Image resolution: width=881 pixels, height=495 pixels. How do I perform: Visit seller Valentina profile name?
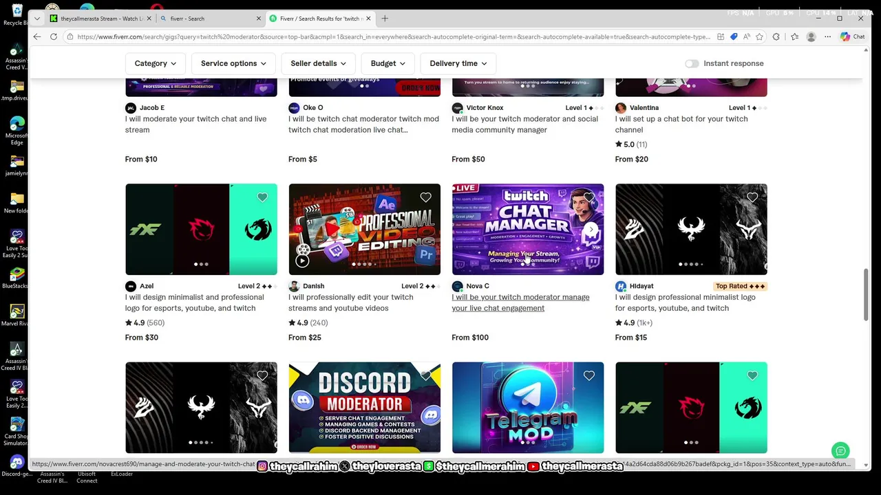[644, 108]
